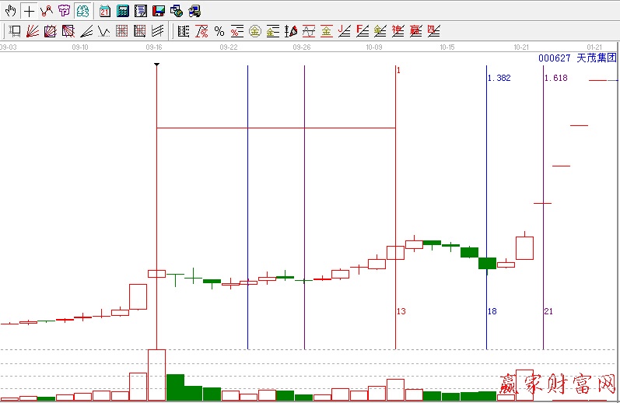The height and width of the screenshot is (403, 620).
Task: Toggle the crosshair cursor tool
Action: point(29,11)
